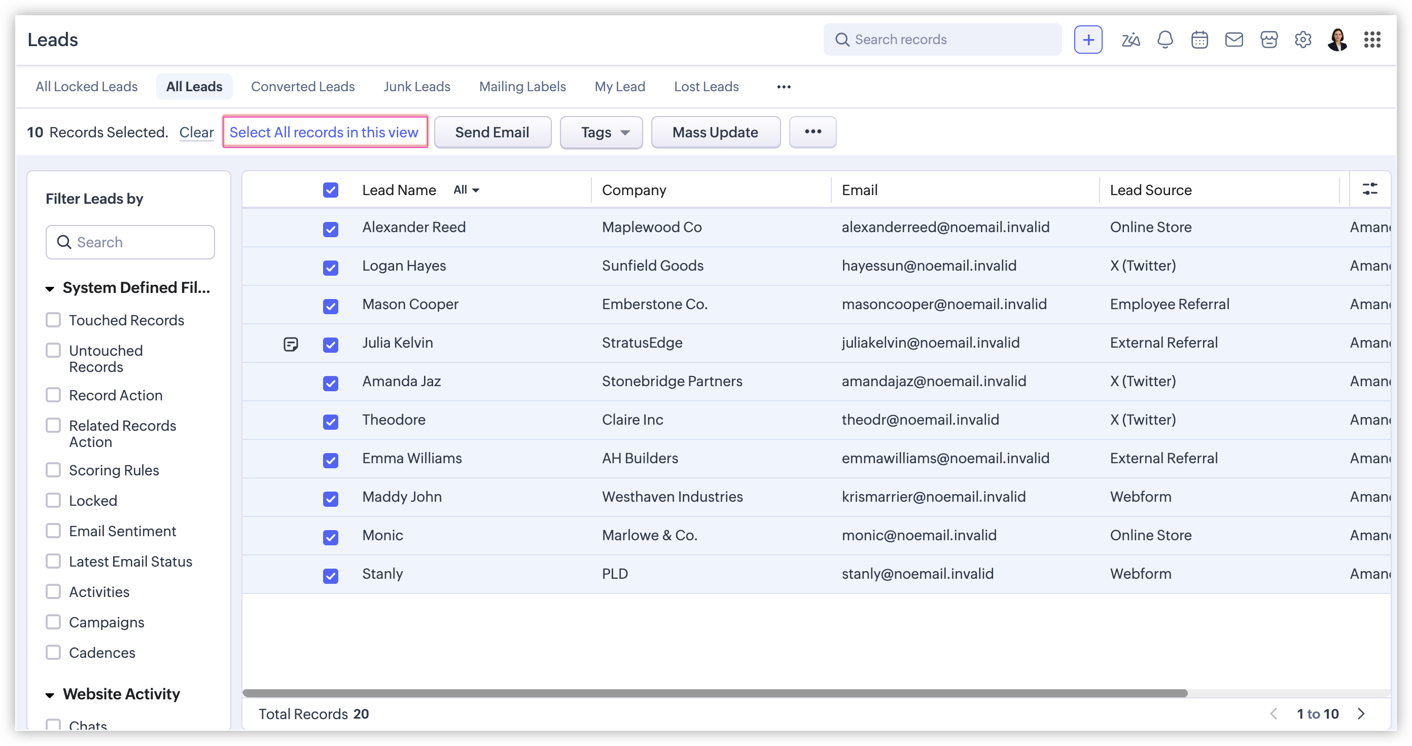Image resolution: width=1412 pixels, height=746 pixels.
Task: Open the column settings sliders icon
Action: tap(1369, 189)
